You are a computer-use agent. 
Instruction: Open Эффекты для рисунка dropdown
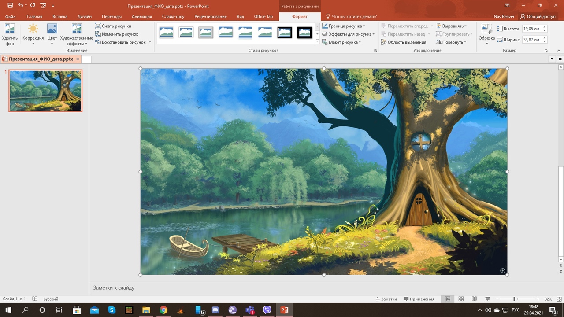point(348,34)
